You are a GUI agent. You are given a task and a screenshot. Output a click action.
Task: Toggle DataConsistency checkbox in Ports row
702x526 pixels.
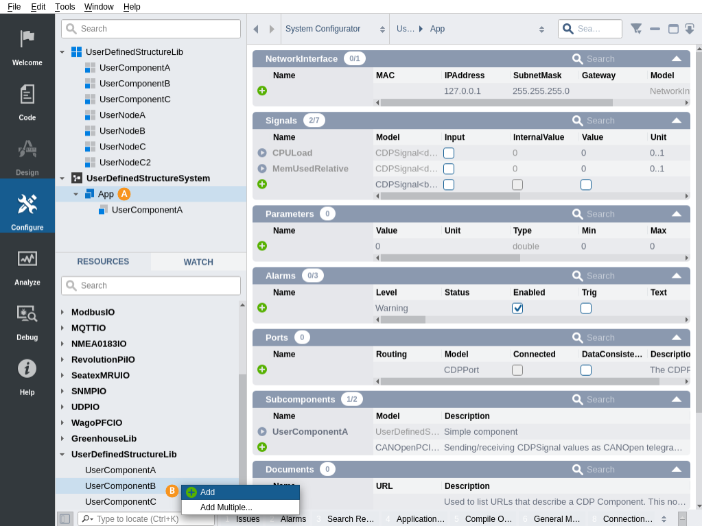(586, 370)
